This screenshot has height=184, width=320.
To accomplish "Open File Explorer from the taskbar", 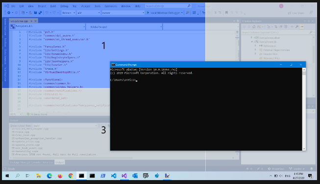I will (x=39, y=176).
